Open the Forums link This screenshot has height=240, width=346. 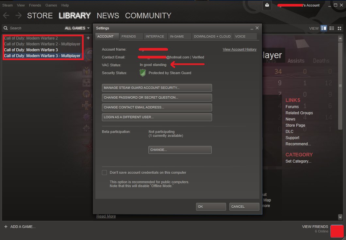(292, 106)
